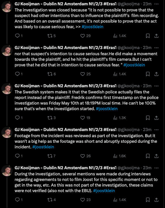Share the first tweet in the thread

[x=157, y=36]
